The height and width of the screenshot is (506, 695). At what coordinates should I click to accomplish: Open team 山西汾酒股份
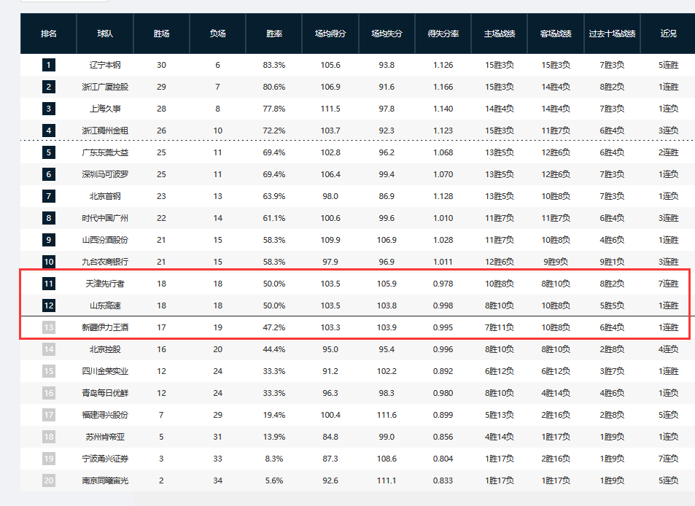[x=105, y=240]
